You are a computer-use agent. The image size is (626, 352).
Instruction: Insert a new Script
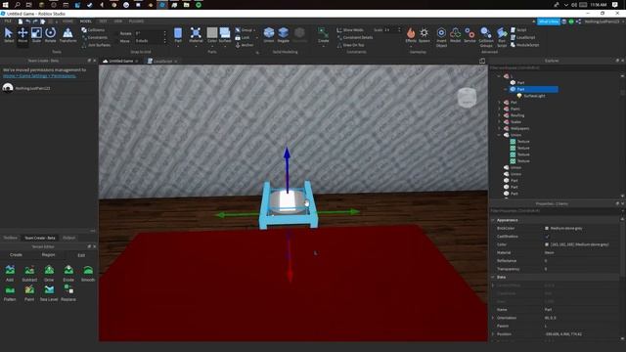click(x=518, y=30)
